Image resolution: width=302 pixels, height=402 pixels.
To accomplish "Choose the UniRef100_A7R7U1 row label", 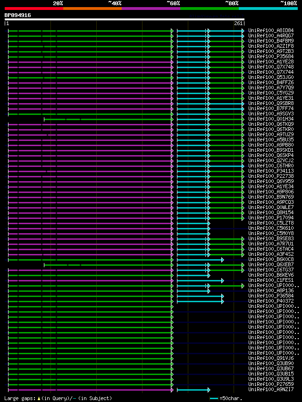I will 271,244.
